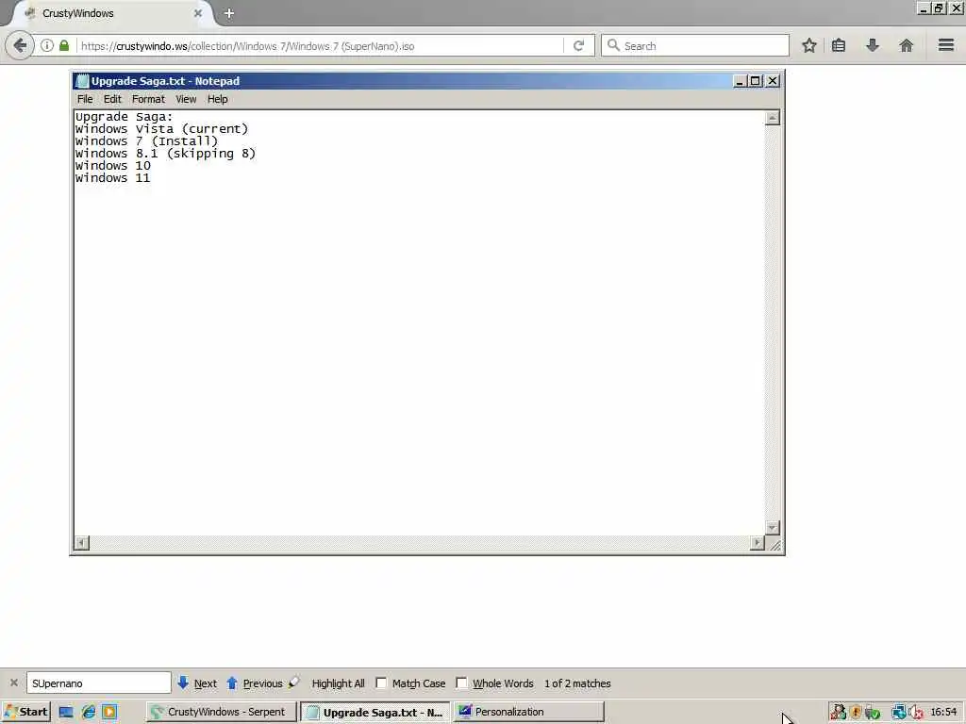Click the URL address bar
This screenshot has height=724, width=966.
click(321, 45)
